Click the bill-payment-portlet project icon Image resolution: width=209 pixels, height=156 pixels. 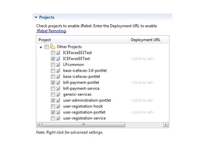click(58, 82)
